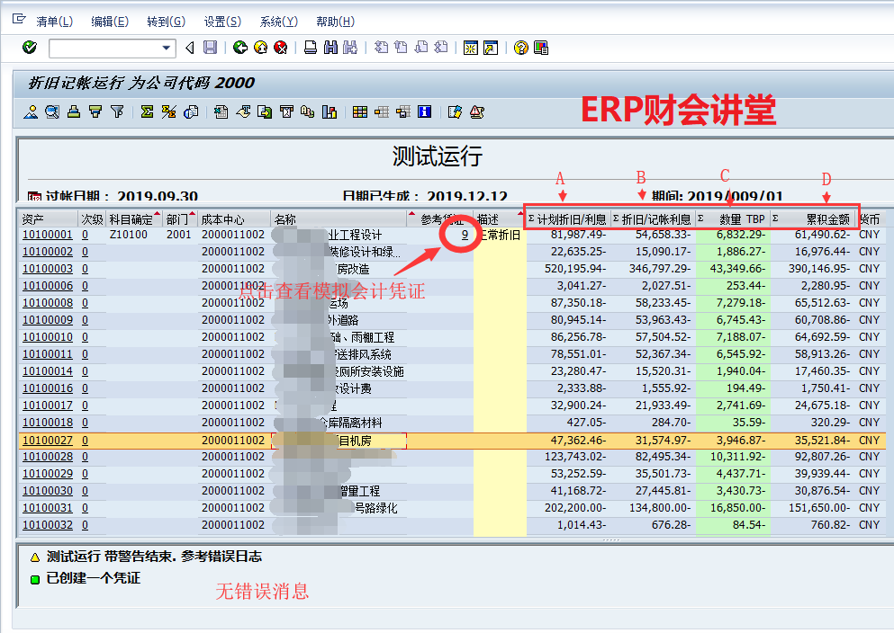Screen dimensions: 894x633
Task: Click inside the command input field
Action: (x=104, y=48)
